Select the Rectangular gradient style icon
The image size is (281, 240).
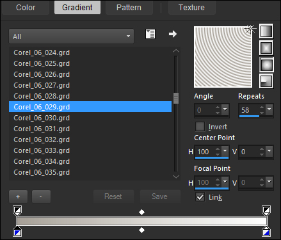[x=266, y=47]
